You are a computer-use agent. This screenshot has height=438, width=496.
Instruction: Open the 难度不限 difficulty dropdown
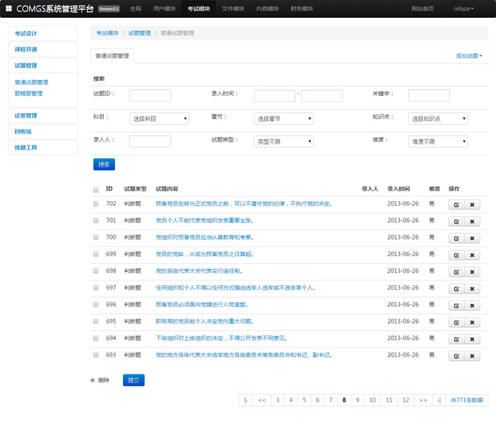pyautogui.click(x=438, y=142)
